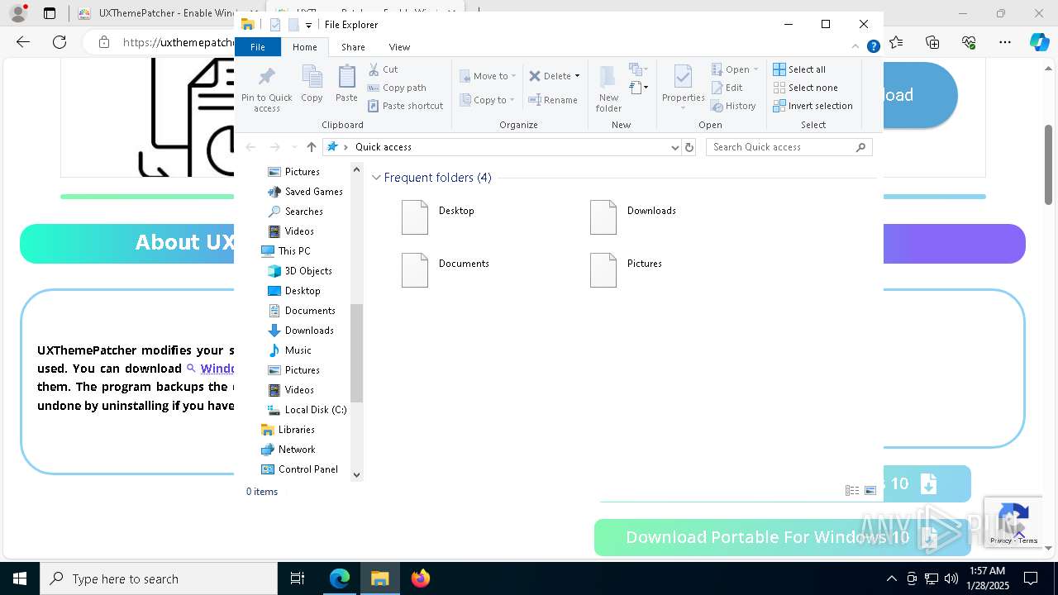
Task: Go up one folder level arrow
Action: (311, 147)
